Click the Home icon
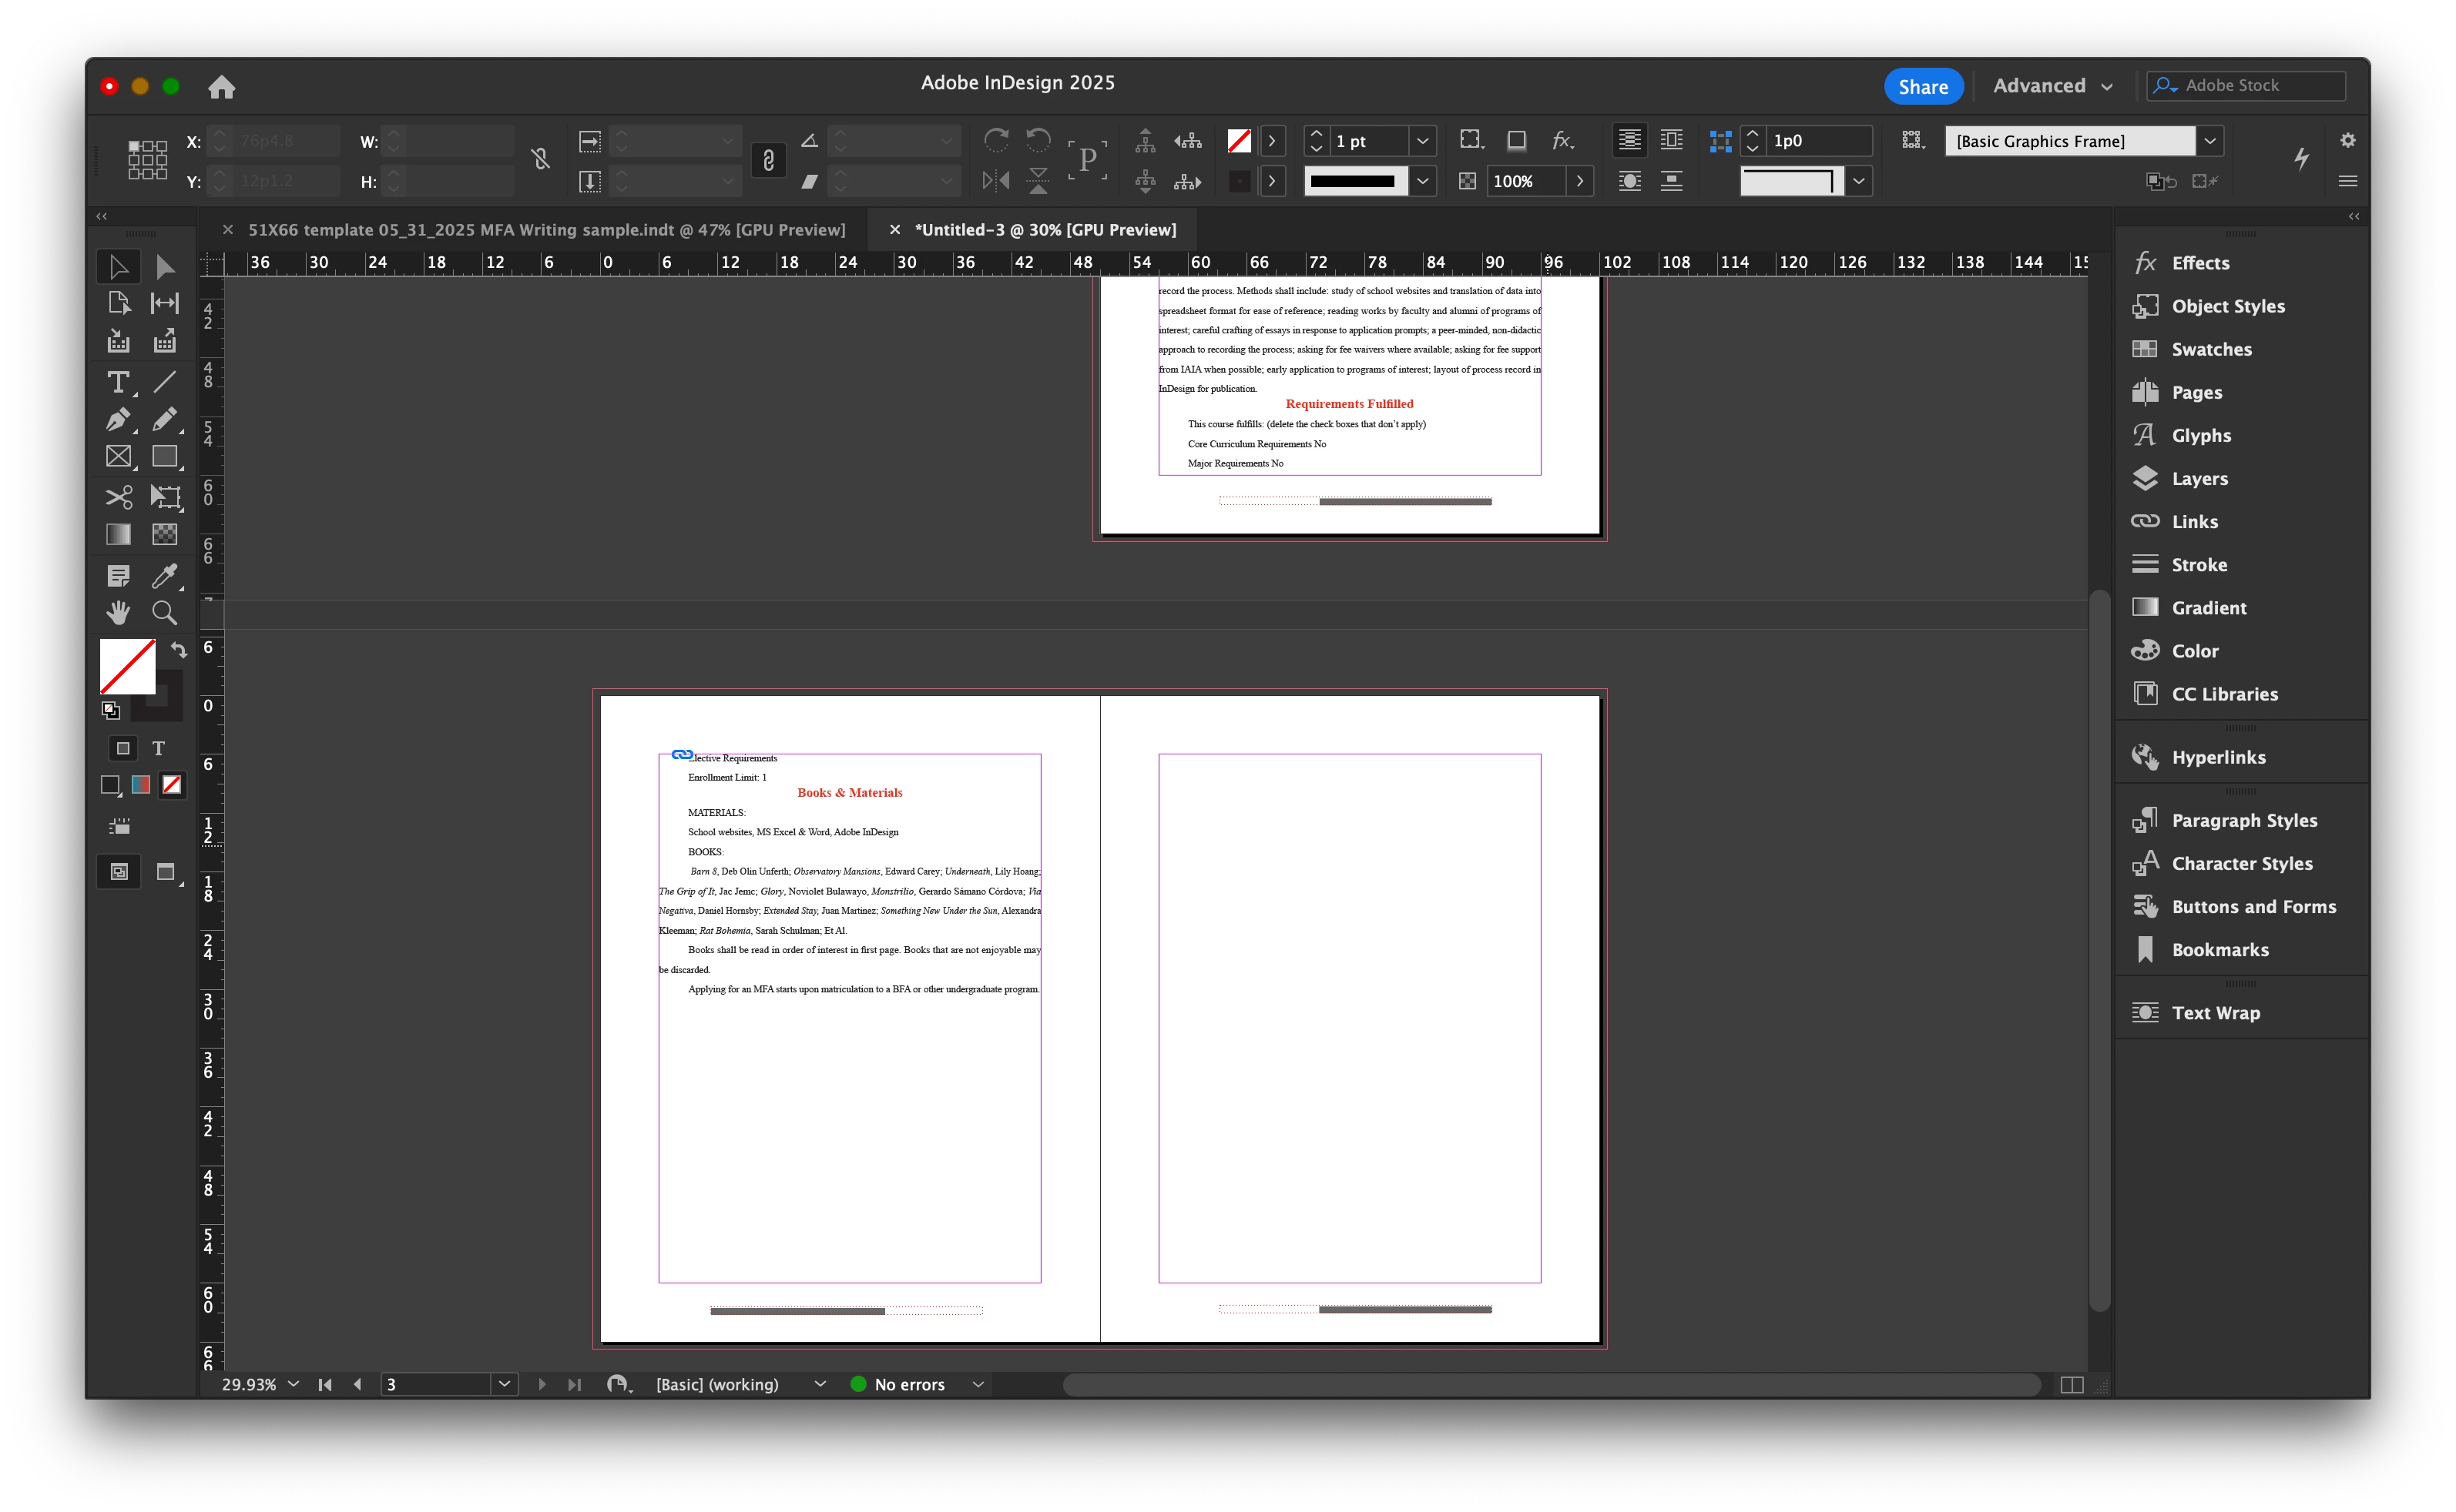Viewport: 2456px width, 1512px height. click(x=221, y=87)
